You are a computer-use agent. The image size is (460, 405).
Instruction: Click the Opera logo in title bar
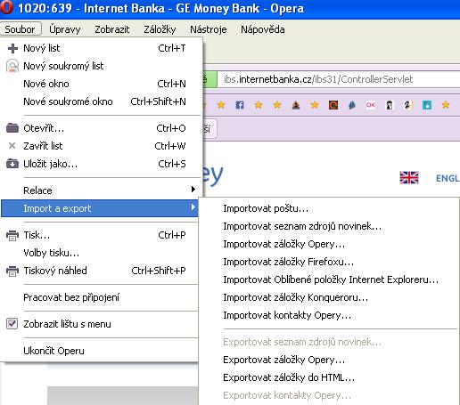tap(6, 7)
